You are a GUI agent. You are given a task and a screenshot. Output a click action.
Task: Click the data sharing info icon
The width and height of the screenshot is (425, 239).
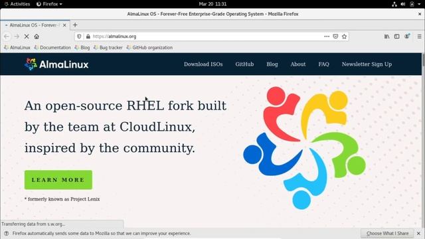(6, 233)
